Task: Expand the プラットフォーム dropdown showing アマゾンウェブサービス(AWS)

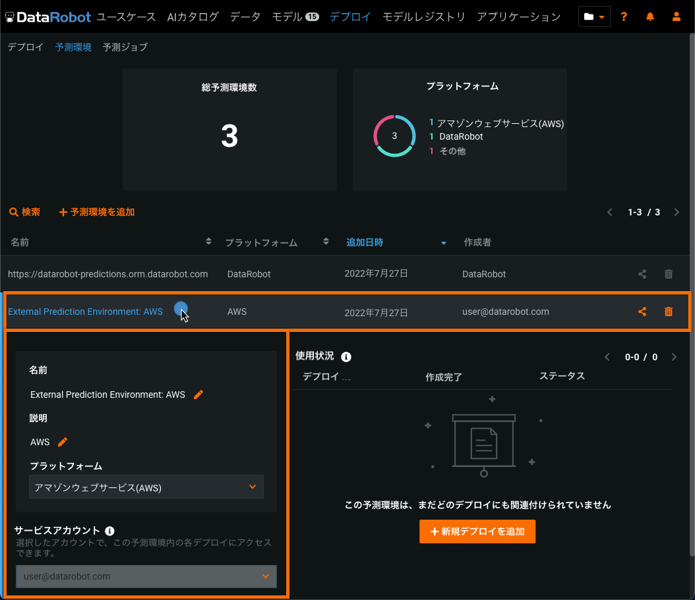Action: (x=146, y=487)
